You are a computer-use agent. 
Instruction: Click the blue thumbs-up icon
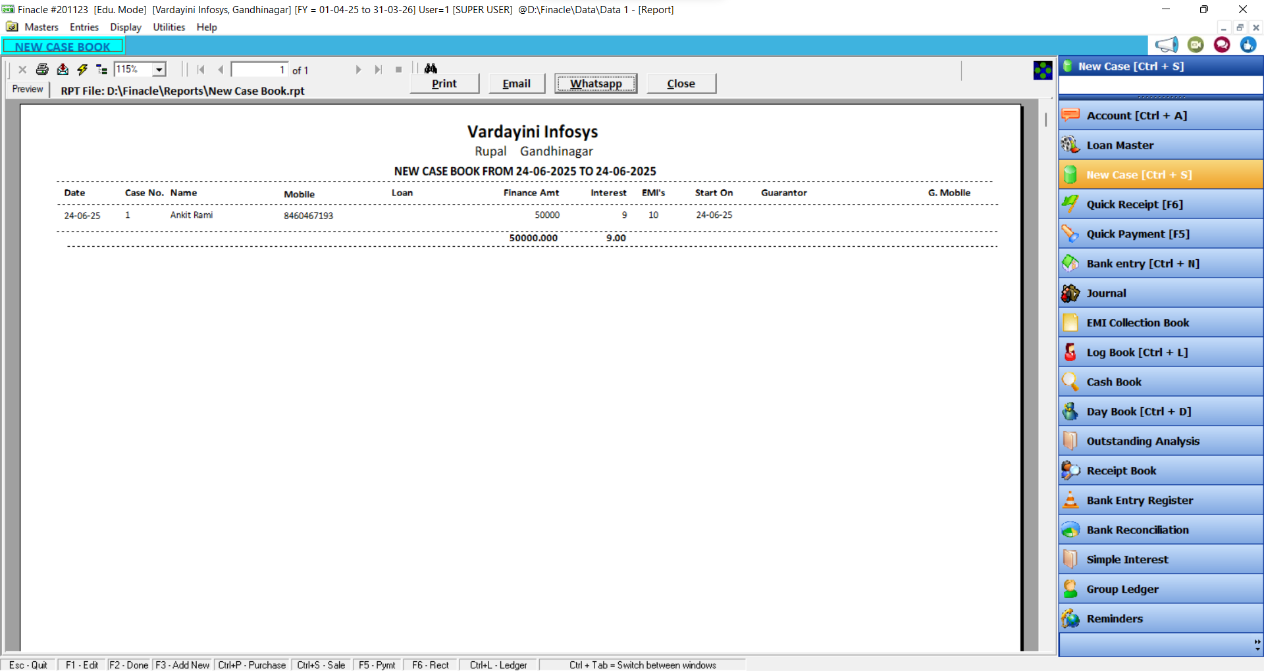(x=1248, y=45)
